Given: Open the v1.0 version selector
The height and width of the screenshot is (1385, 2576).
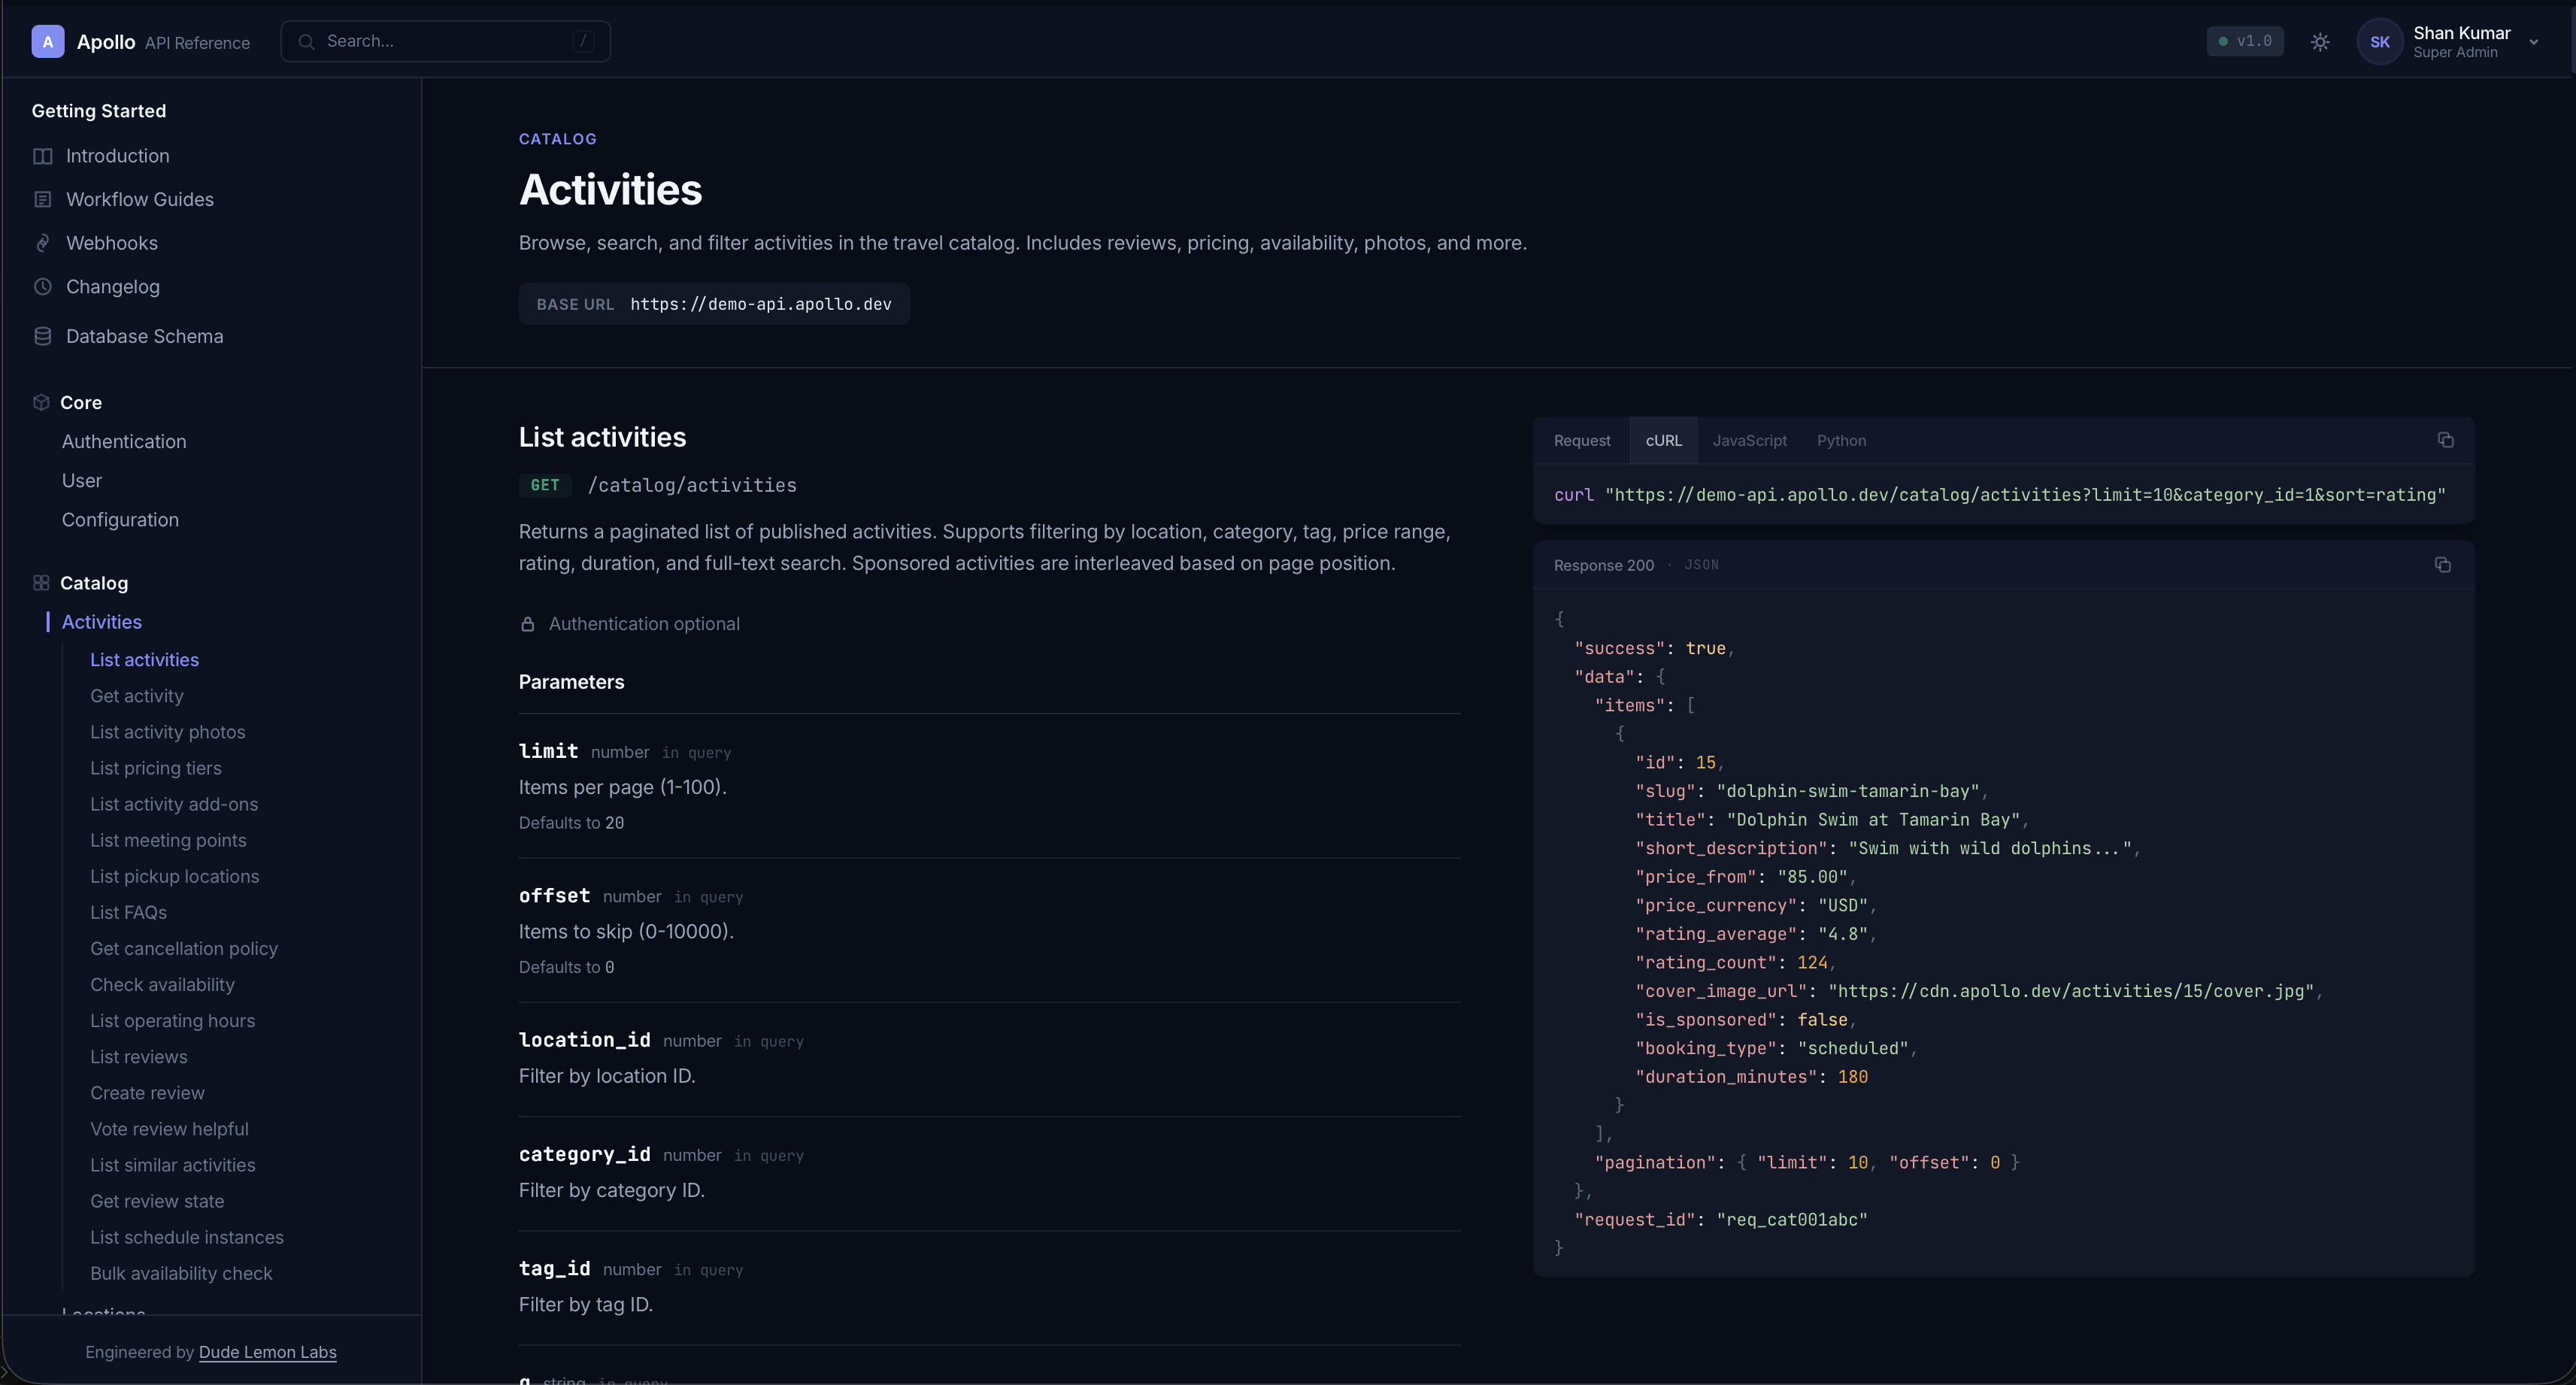Looking at the screenshot, I should [x=2244, y=41].
